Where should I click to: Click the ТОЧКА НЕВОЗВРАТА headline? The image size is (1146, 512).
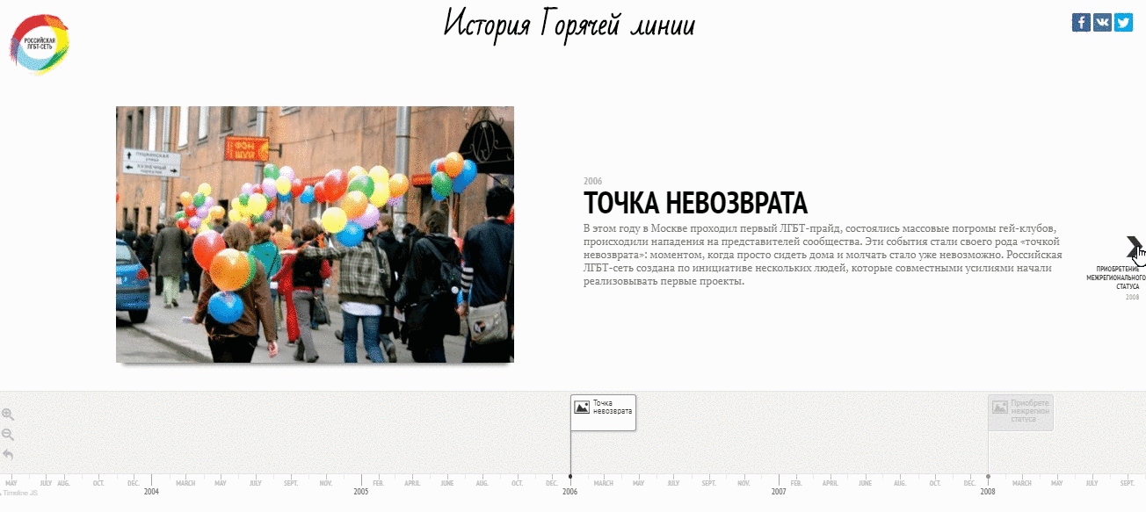tap(695, 203)
